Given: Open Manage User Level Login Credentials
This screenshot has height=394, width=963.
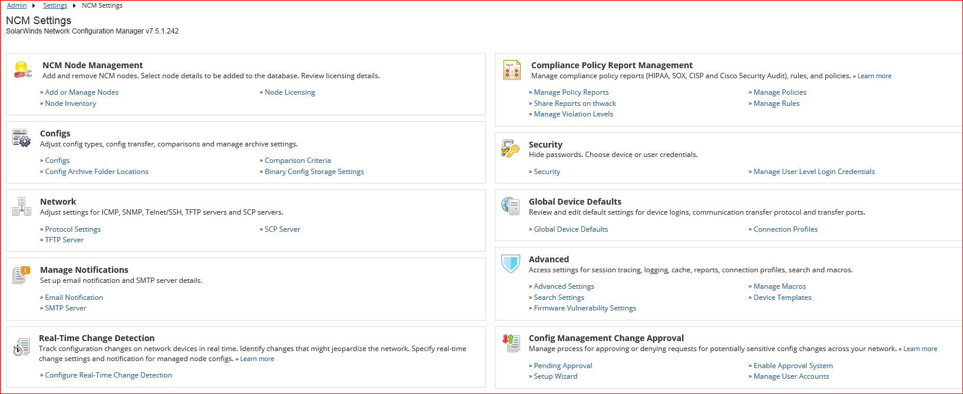Looking at the screenshot, I should click(x=814, y=172).
